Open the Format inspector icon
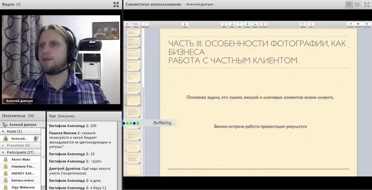372x190 pixels. tap(350, 24)
